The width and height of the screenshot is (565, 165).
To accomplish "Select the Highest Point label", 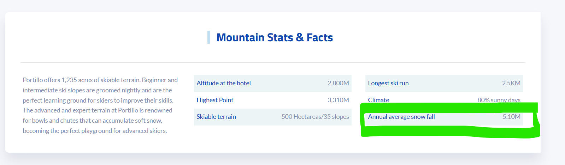I will tap(215, 100).
